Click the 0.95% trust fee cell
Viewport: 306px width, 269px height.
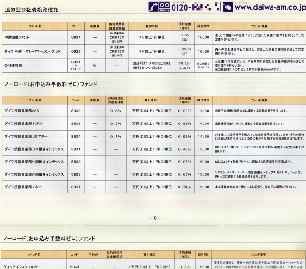(x=185, y=162)
